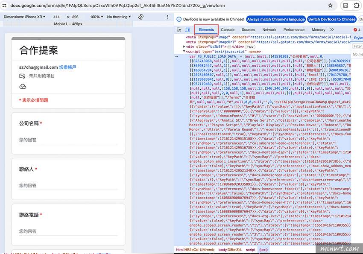Select the meta itemprop="imageUrl" line
363x254 pixels.
coord(268,42)
